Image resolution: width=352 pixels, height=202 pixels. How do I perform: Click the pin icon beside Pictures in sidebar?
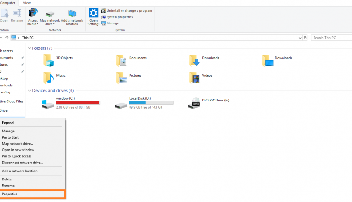(23, 65)
